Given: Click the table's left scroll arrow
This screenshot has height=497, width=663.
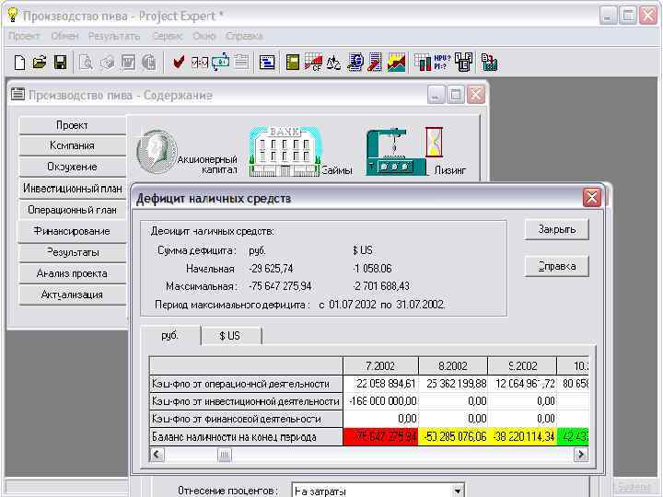Looking at the screenshot, I should point(157,455).
